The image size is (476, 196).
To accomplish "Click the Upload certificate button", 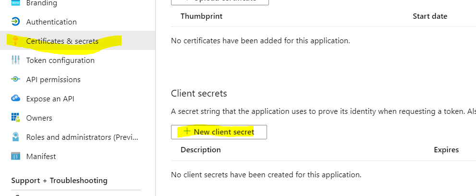I will point(220,1).
